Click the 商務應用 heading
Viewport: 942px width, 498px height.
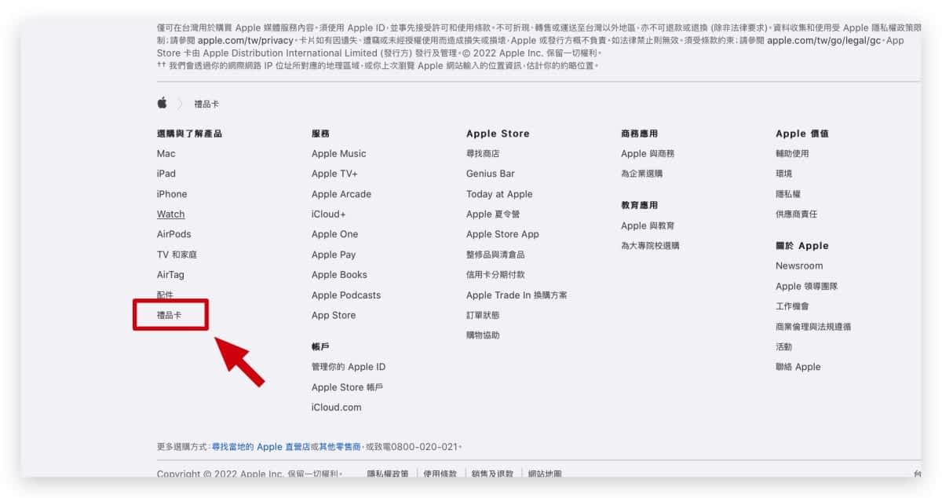coord(639,134)
